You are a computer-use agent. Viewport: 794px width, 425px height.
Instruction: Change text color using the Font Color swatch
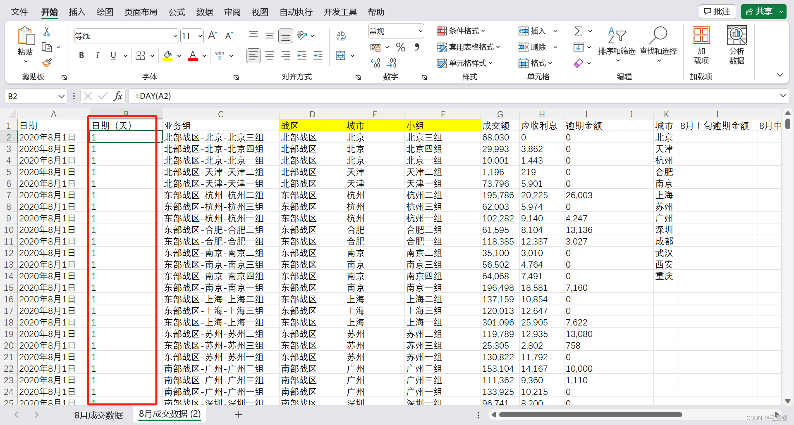pyautogui.click(x=192, y=55)
